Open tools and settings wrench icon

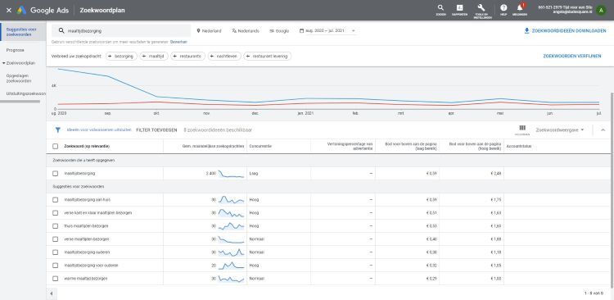click(x=481, y=8)
